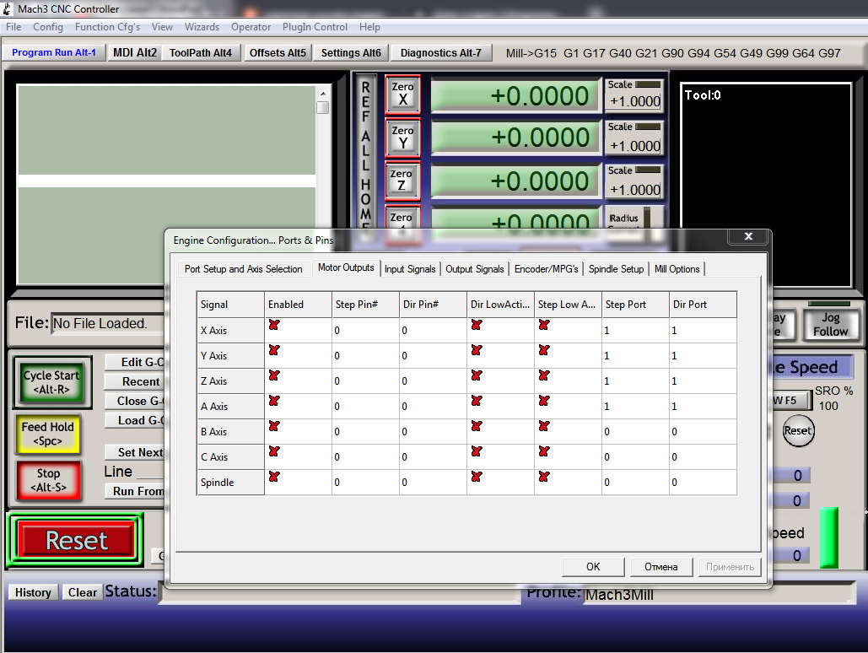Toggle Y Axis Dir LowActive mark

[x=477, y=350]
